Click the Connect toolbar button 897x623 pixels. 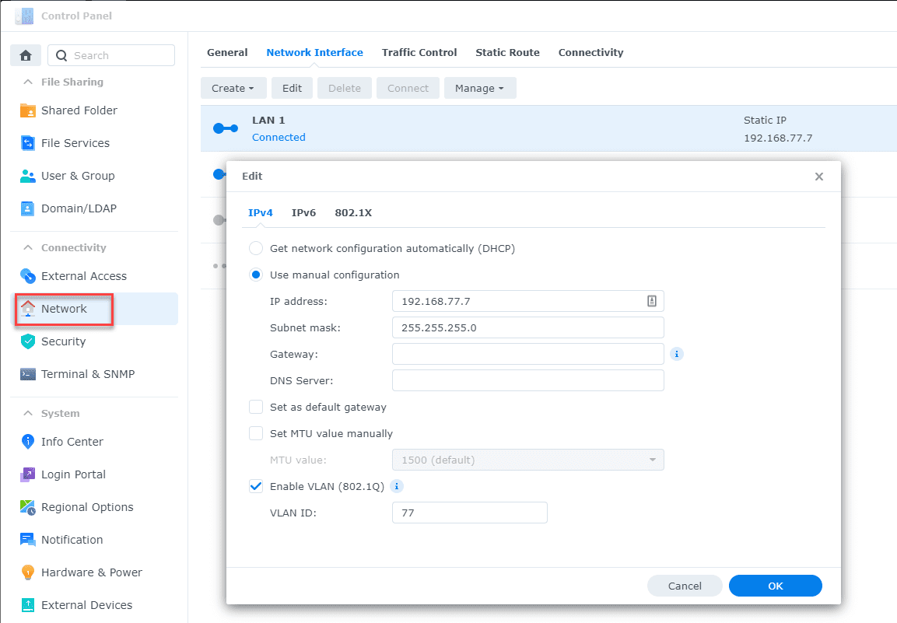[408, 88]
